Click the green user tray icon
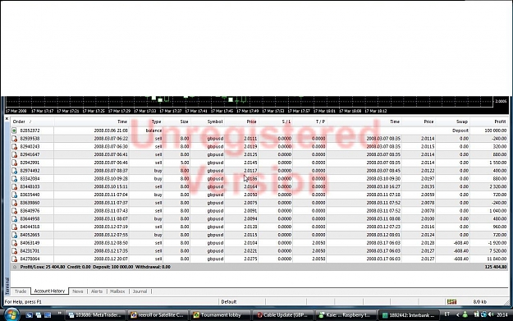This screenshot has width=513, height=321. pyautogui.click(x=465, y=314)
